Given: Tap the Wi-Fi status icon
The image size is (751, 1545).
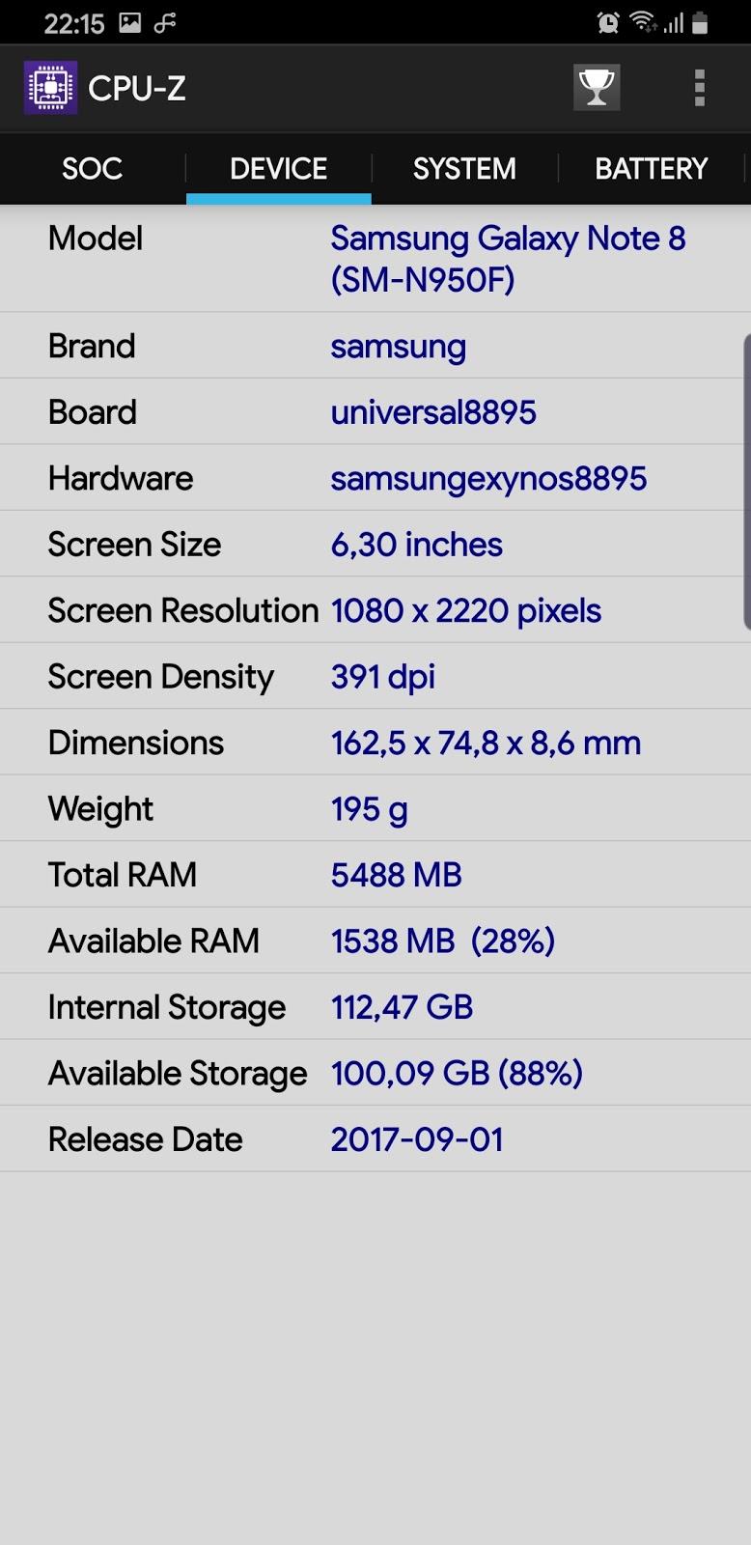Looking at the screenshot, I should point(642,22).
